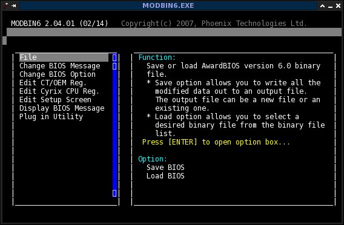Open Change BIOS Option menu item
The image size is (344, 225).
coord(58,74)
